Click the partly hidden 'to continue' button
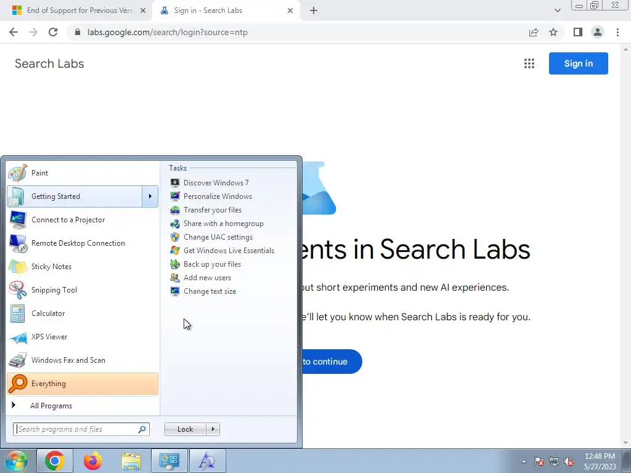 [331, 362]
